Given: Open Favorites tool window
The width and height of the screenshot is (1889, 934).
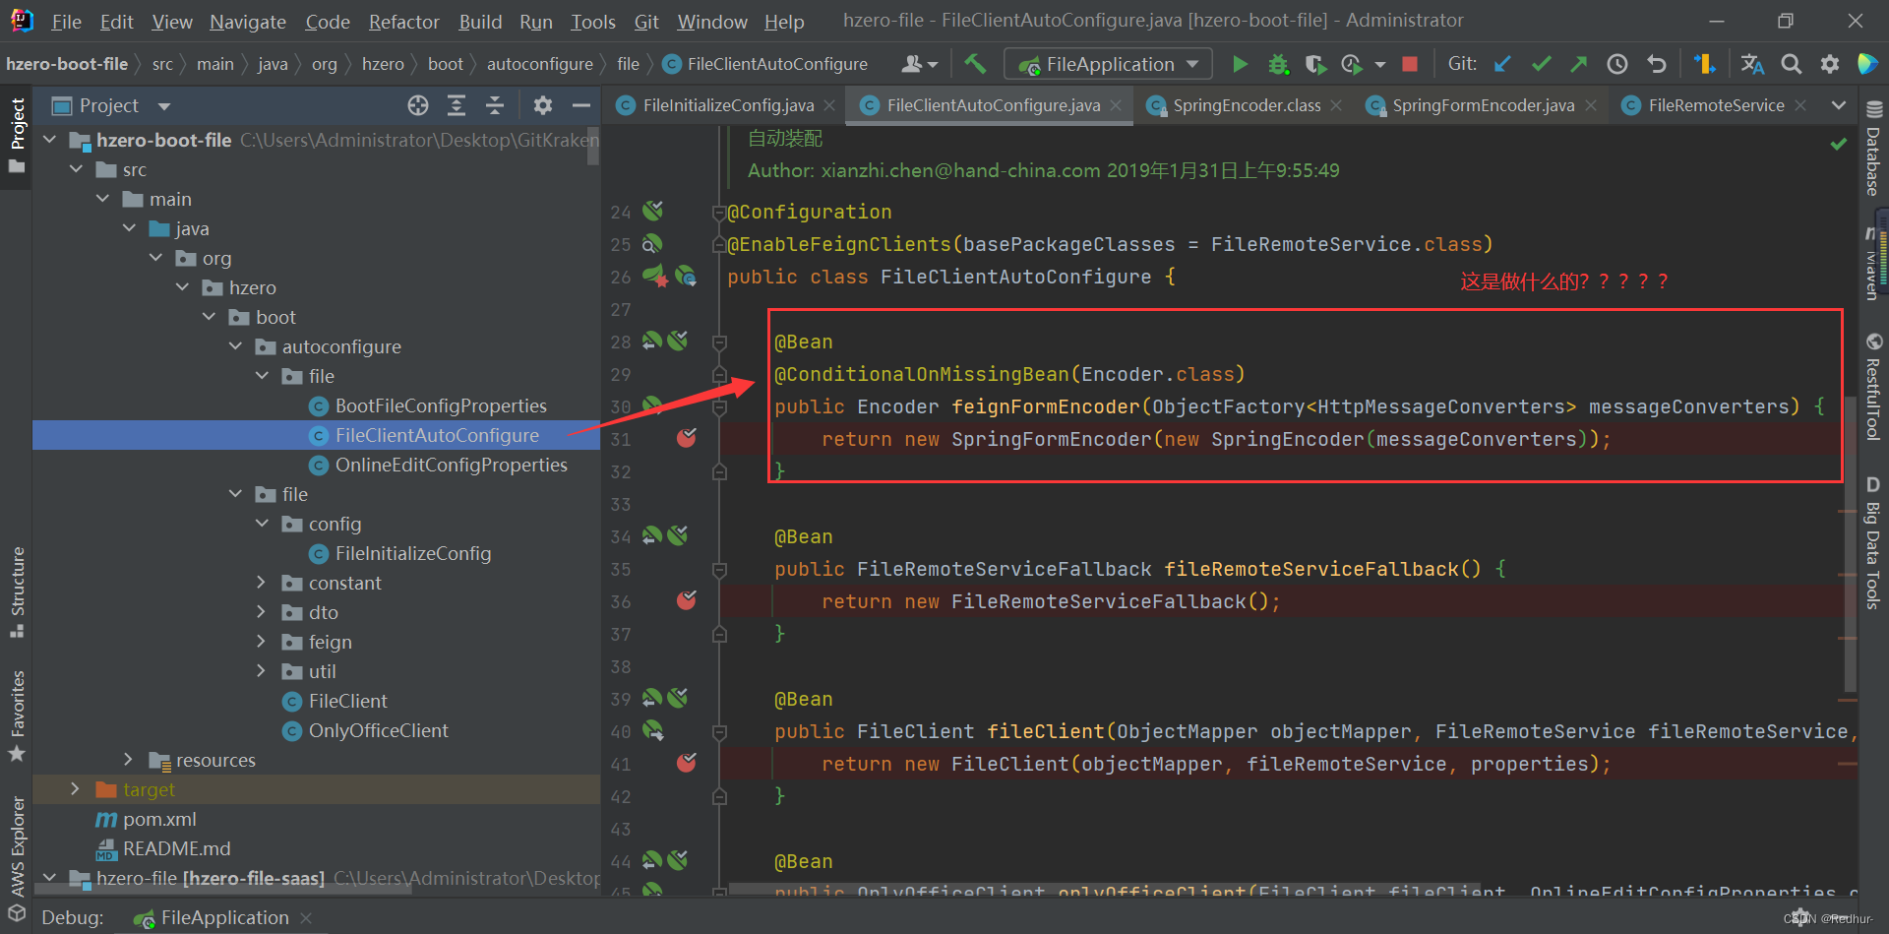Looking at the screenshot, I should click(x=17, y=716).
